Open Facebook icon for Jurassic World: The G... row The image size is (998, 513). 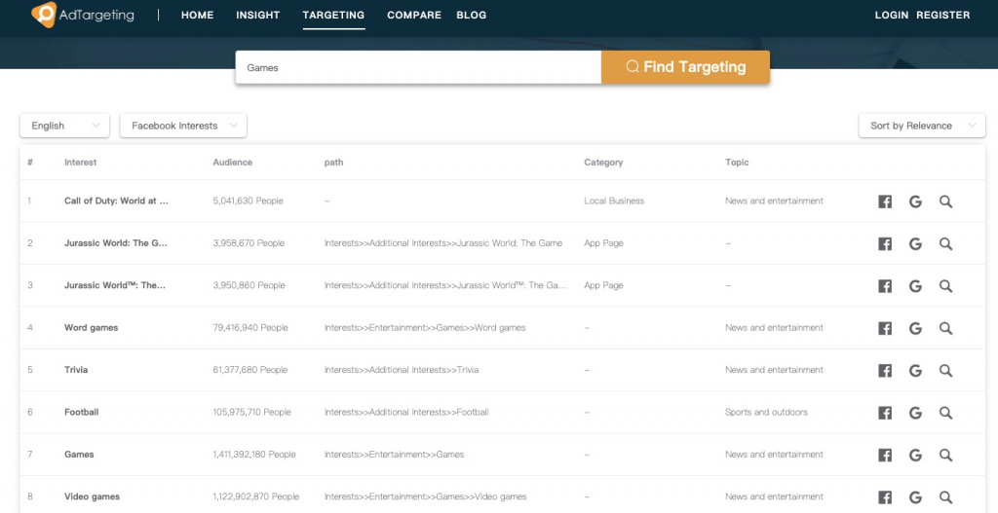[885, 243]
